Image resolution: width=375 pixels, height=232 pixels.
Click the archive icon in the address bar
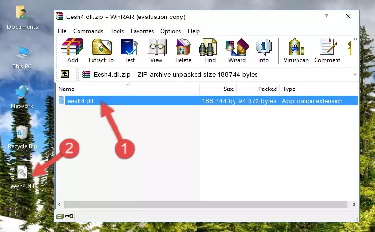coord(86,74)
